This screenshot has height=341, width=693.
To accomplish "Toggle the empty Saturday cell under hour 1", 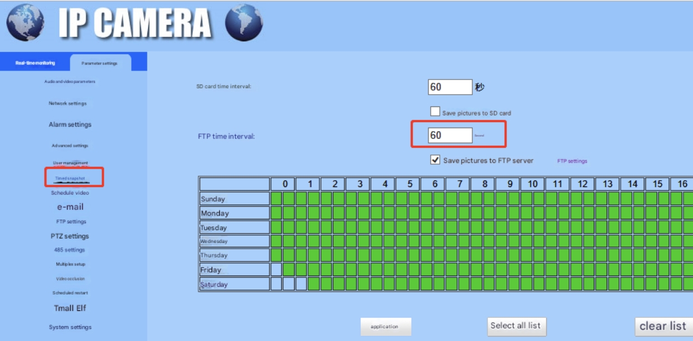I will tap(301, 284).
